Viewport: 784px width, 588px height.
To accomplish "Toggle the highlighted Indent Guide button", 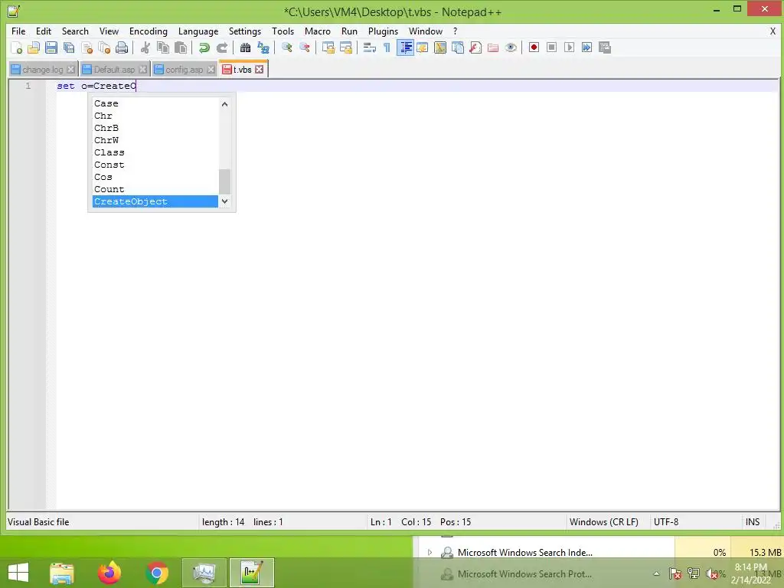I will [x=405, y=47].
